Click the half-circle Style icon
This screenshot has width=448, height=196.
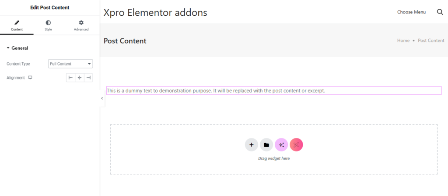click(x=48, y=22)
